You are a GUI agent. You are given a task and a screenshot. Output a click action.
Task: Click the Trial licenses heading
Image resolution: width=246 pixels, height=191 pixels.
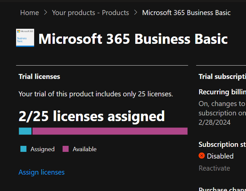click(x=39, y=77)
